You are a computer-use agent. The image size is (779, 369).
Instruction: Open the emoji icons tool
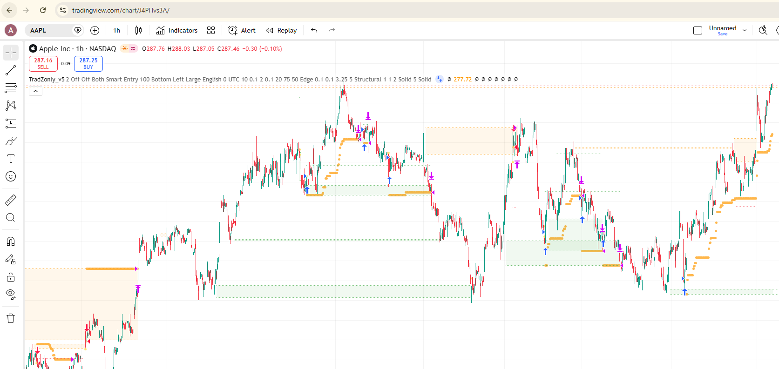click(x=11, y=176)
